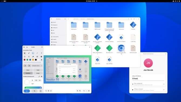Select the pen drawing tool in Gradia

click(29, 53)
